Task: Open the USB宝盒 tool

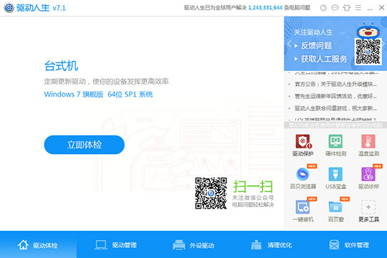Action: click(x=335, y=178)
